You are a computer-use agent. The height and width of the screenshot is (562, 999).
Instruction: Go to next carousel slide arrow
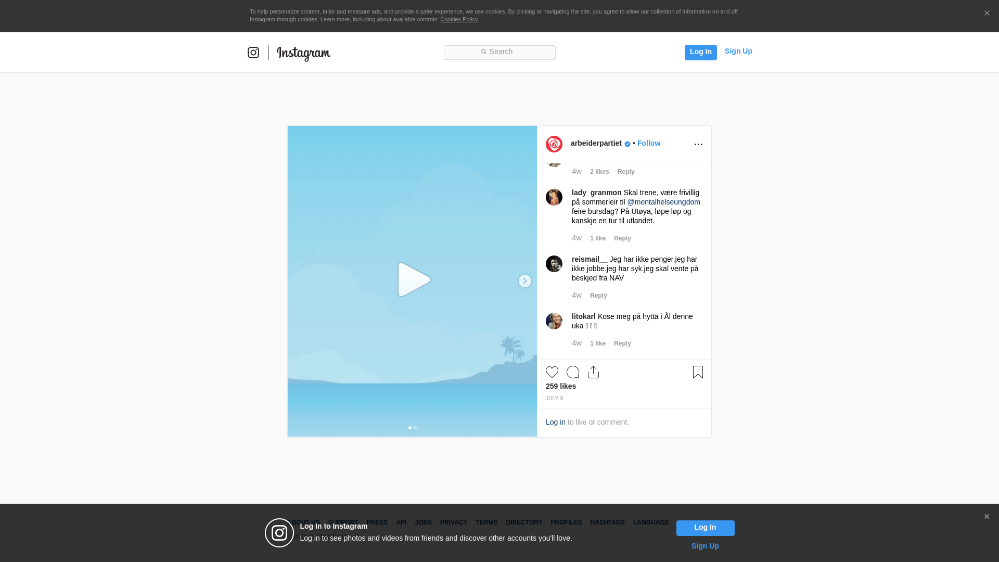pos(524,281)
